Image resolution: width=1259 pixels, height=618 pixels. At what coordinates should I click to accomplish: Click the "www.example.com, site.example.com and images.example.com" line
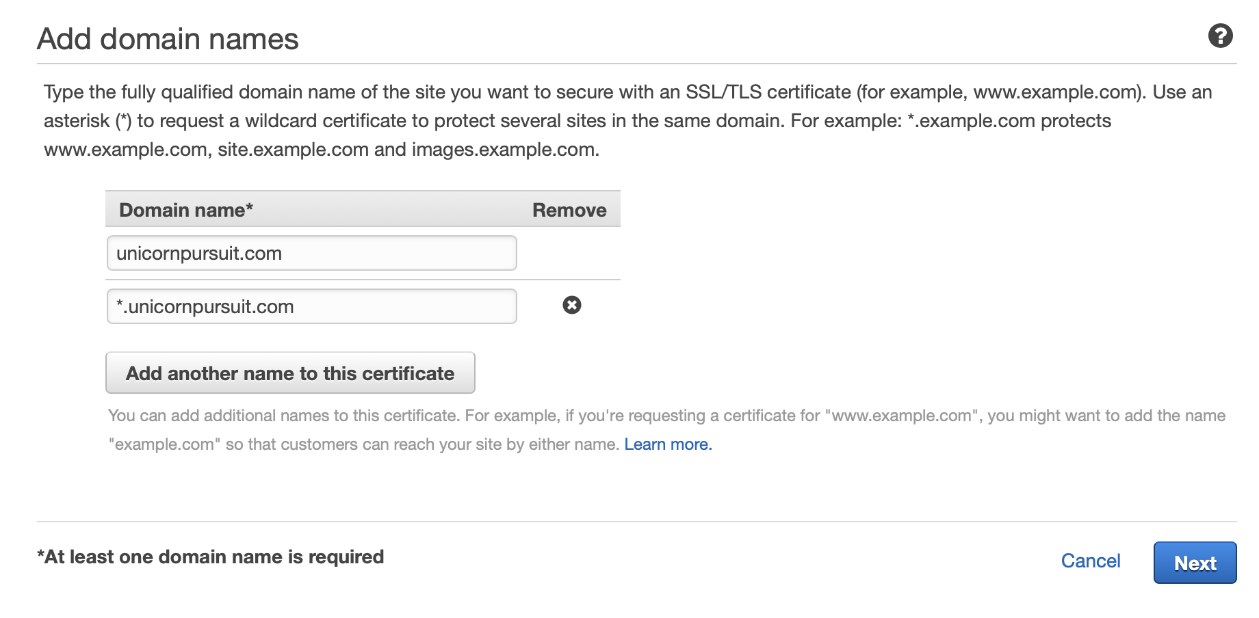click(x=322, y=150)
